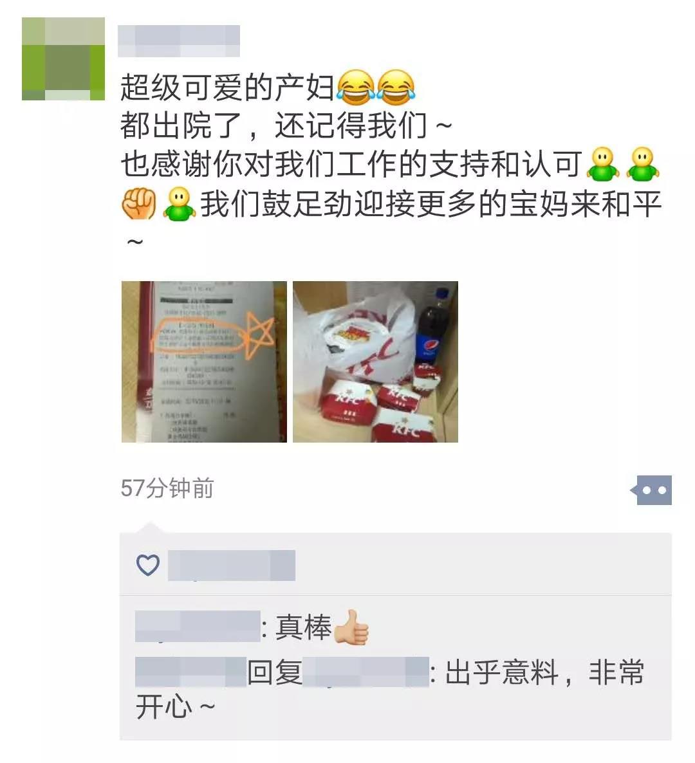The height and width of the screenshot is (763, 695).
Task: Tap the post text 超级可爱的产妇
Action: click(227, 88)
